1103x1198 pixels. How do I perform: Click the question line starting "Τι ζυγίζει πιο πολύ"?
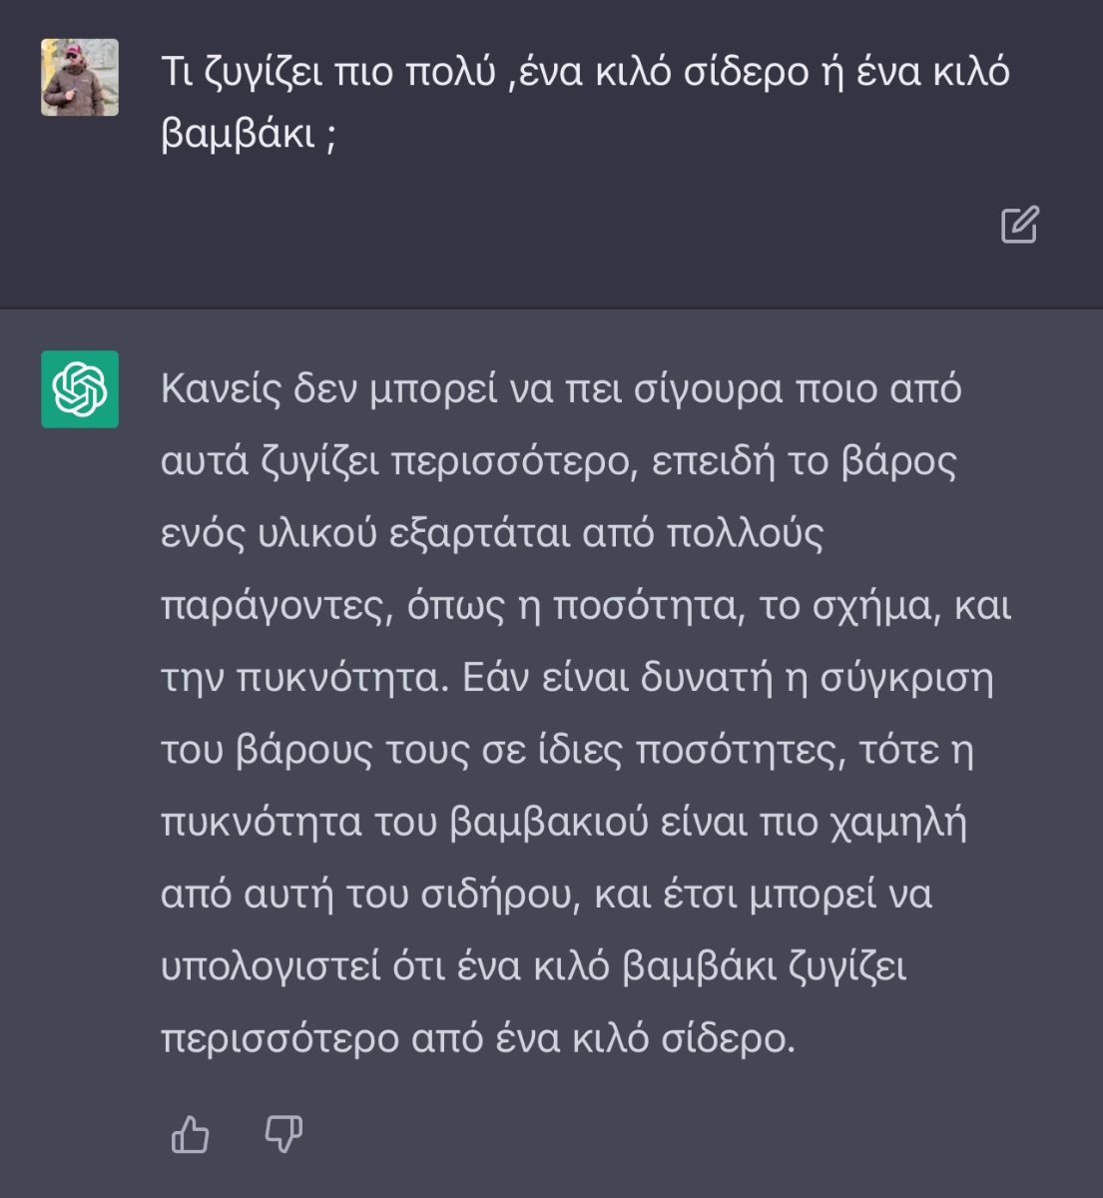click(x=585, y=73)
